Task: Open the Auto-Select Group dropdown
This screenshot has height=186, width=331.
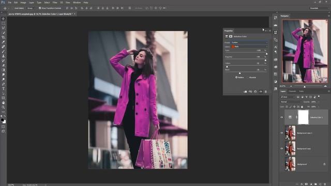Action: click(31, 8)
